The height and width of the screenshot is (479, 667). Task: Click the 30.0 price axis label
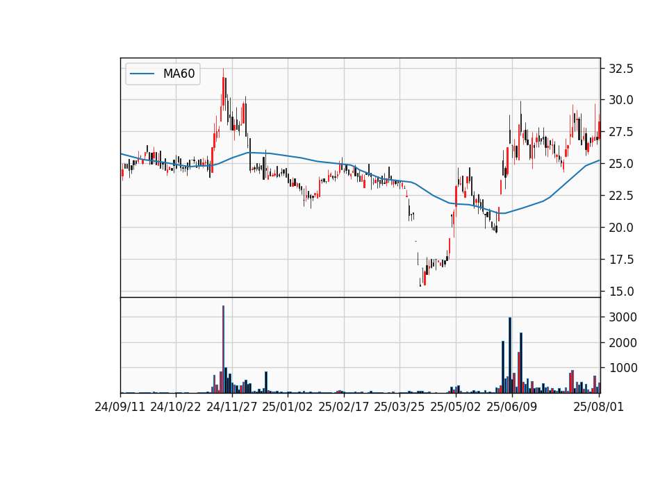tap(621, 100)
